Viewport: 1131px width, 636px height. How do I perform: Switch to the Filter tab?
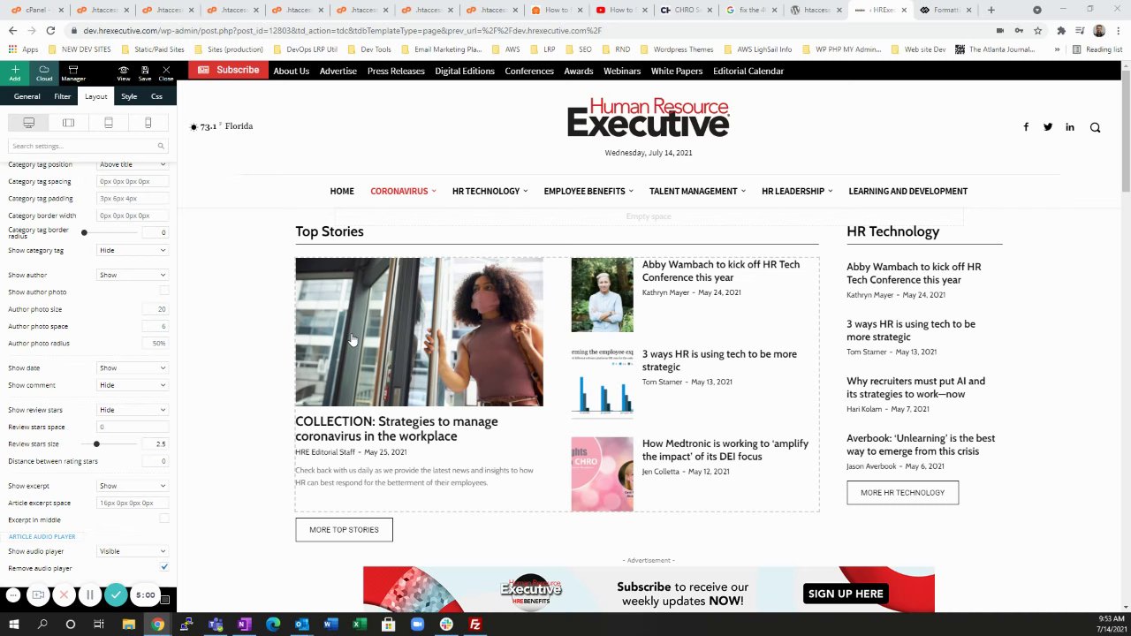tap(62, 96)
